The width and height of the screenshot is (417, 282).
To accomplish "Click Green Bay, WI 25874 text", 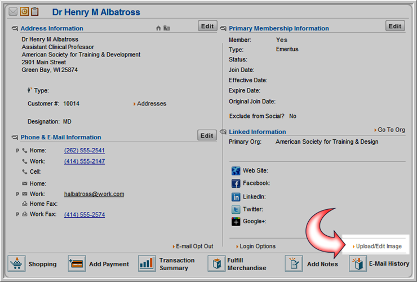I will (50, 70).
